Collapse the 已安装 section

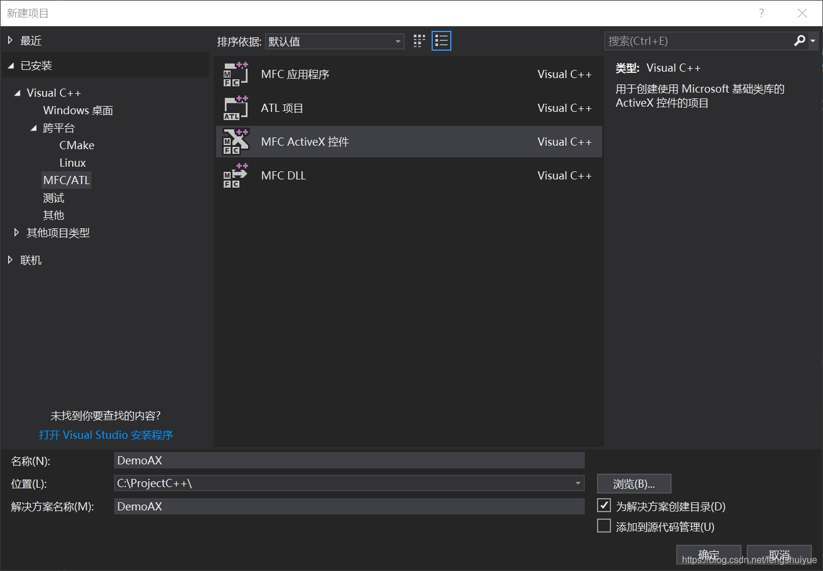[x=10, y=66]
